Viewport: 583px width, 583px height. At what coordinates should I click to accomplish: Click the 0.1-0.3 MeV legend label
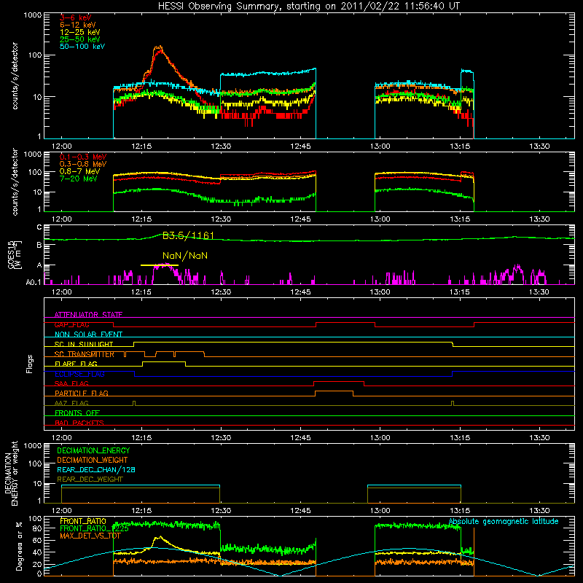pos(83,157)
